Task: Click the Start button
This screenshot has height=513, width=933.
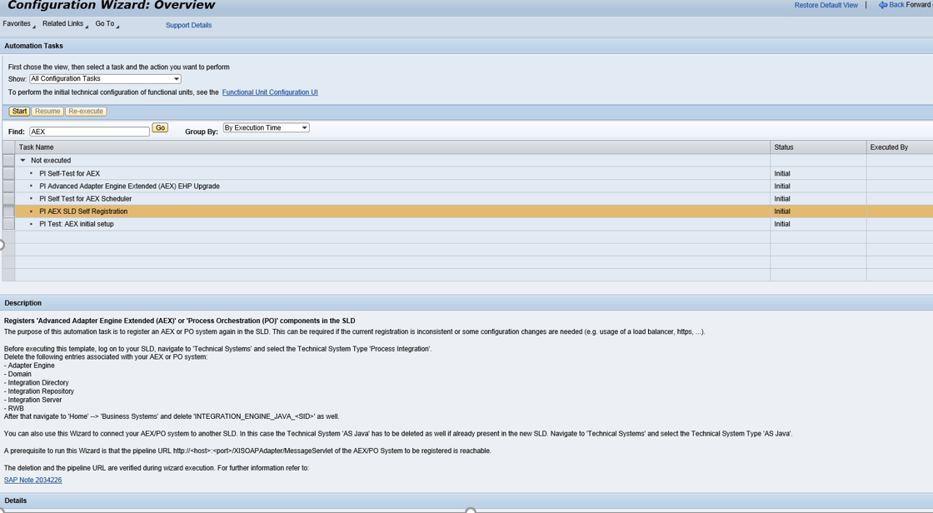Action: 20,112
